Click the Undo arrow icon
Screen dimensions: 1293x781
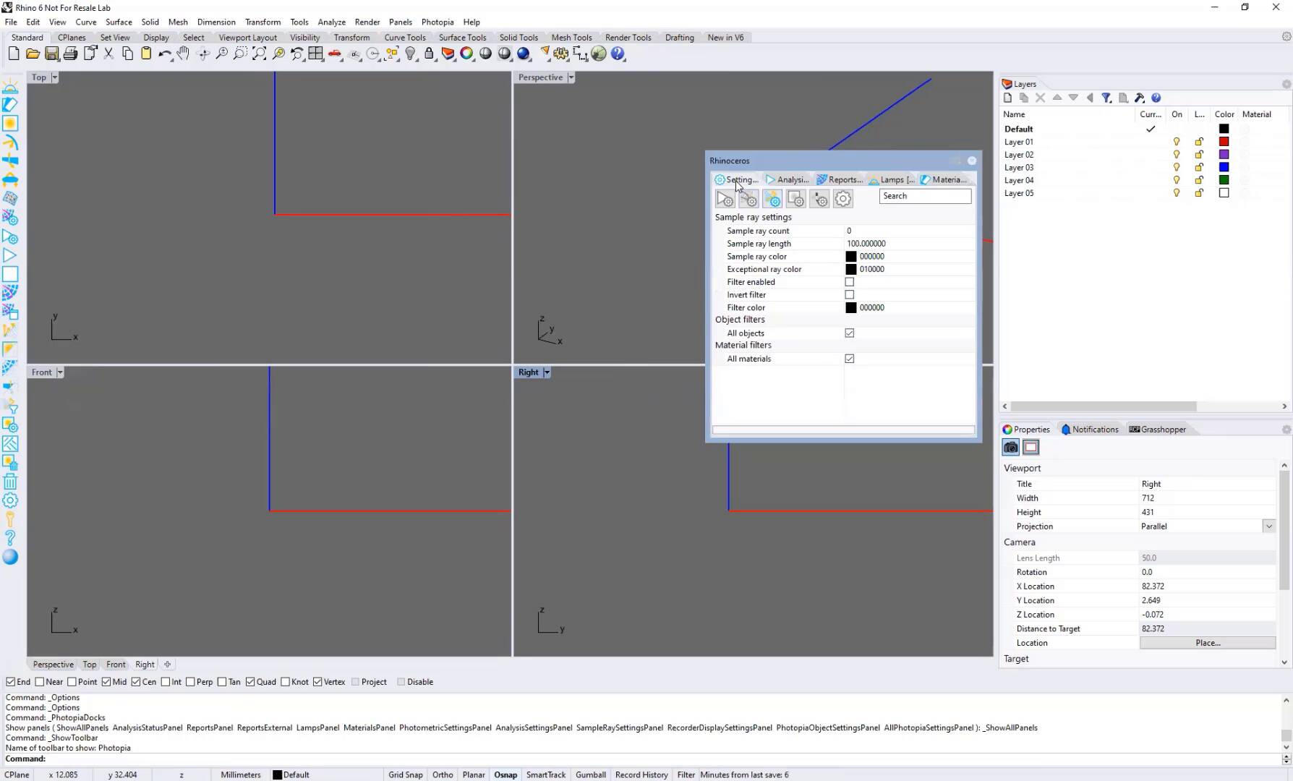164,54
